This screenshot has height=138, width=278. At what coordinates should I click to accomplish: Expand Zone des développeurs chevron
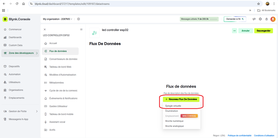(x=37, y=53)
